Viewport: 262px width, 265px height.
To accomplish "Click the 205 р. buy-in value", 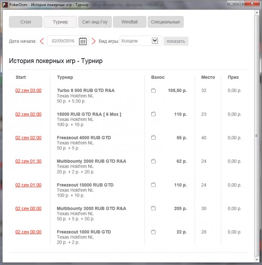I will tap(180, 208).
